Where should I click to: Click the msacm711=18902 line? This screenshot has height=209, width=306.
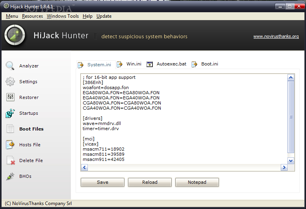(x=104, y=149)
